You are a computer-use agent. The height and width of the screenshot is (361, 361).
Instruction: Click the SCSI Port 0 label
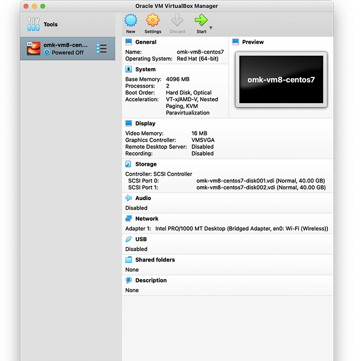(143, 180)
